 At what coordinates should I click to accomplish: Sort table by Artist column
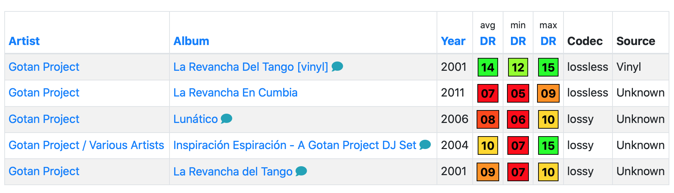point(24,41)
